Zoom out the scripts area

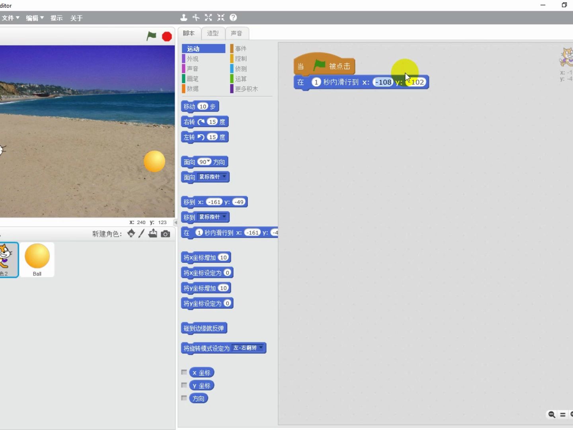pyautogui.click(x=552, y=414)
